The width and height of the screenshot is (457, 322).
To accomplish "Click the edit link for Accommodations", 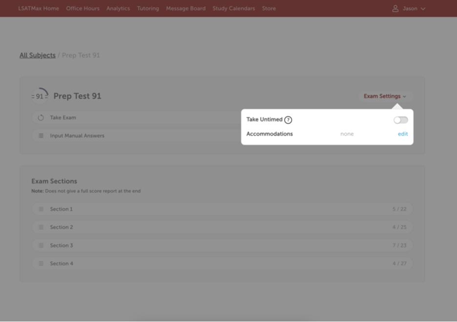I will click(403, 134).
